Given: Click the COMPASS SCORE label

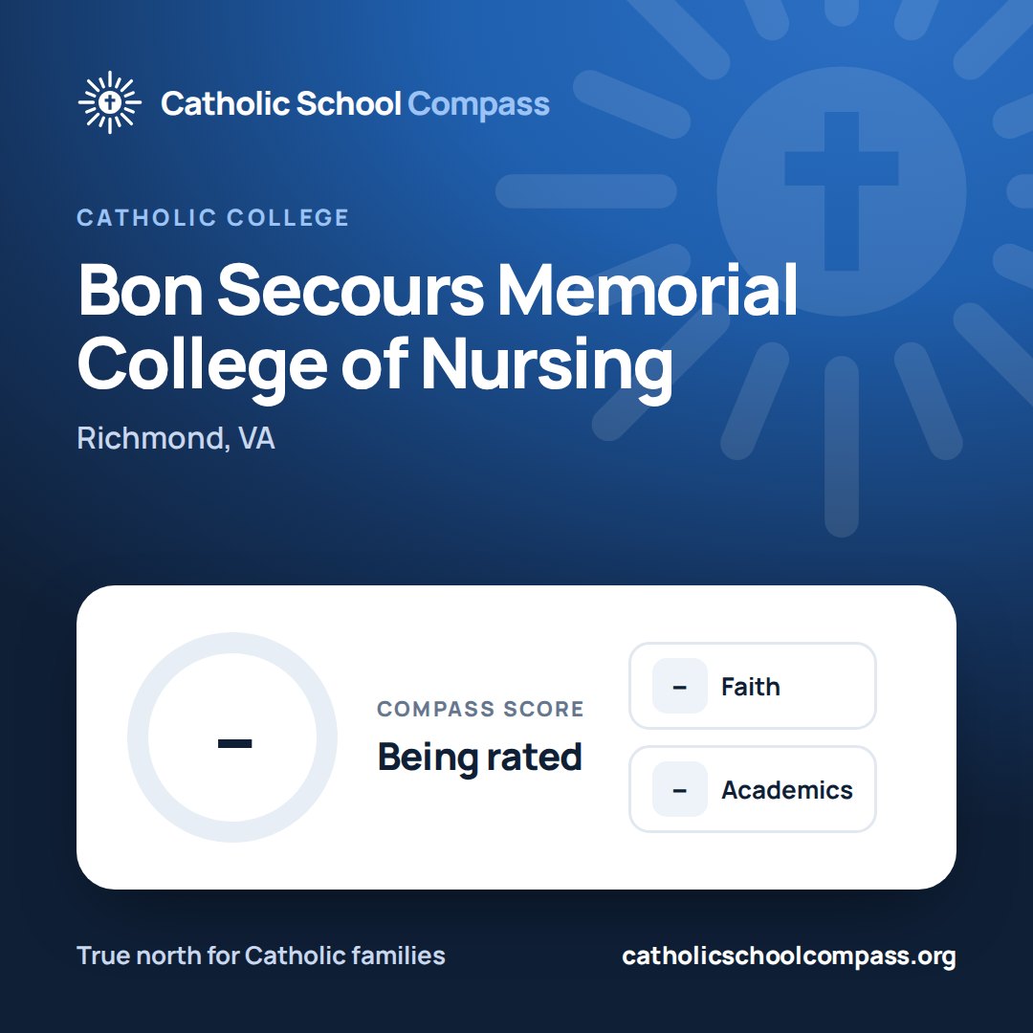Looking at the screenshot, I should (x=480, y=709).
